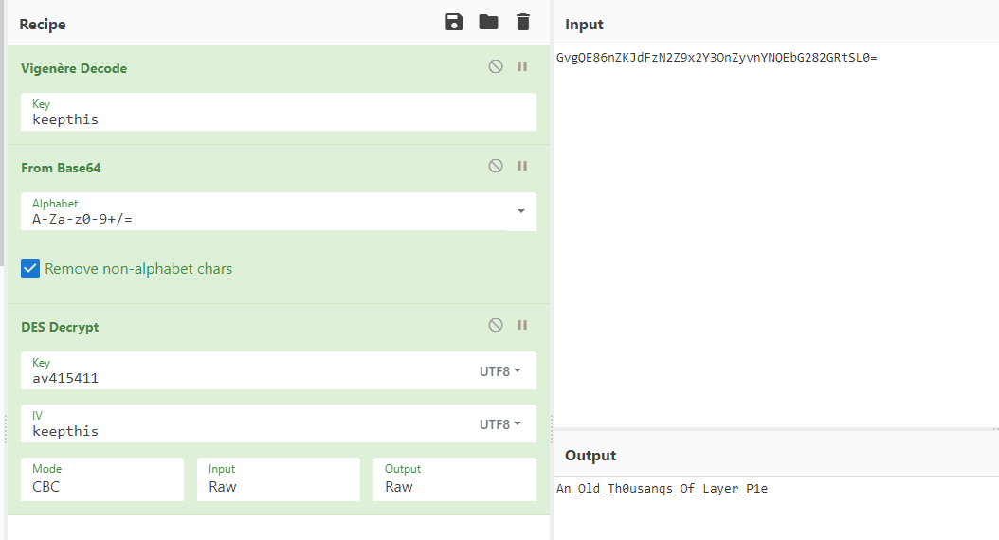Change DES Key encoding from UTF8
This screenshot has height=540, width=999.
[499, 371]
